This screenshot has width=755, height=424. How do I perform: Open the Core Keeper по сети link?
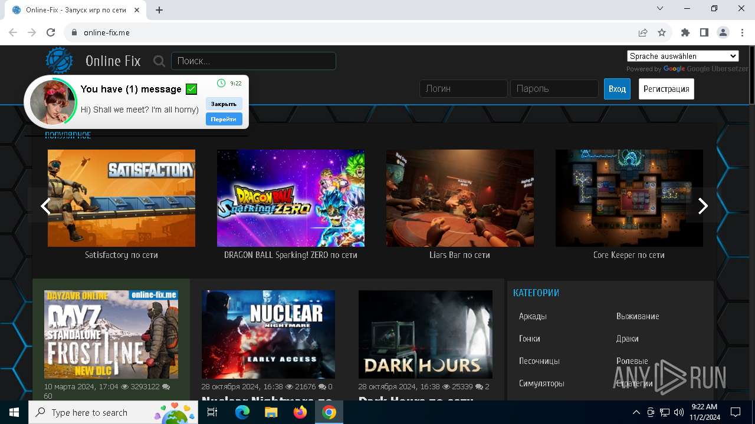click(x=629, y=255)
